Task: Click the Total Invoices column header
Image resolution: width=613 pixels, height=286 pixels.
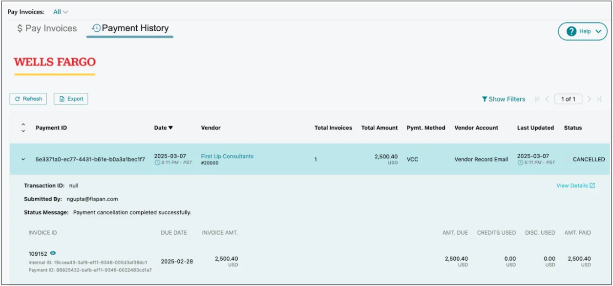Action: pos(333,128)
